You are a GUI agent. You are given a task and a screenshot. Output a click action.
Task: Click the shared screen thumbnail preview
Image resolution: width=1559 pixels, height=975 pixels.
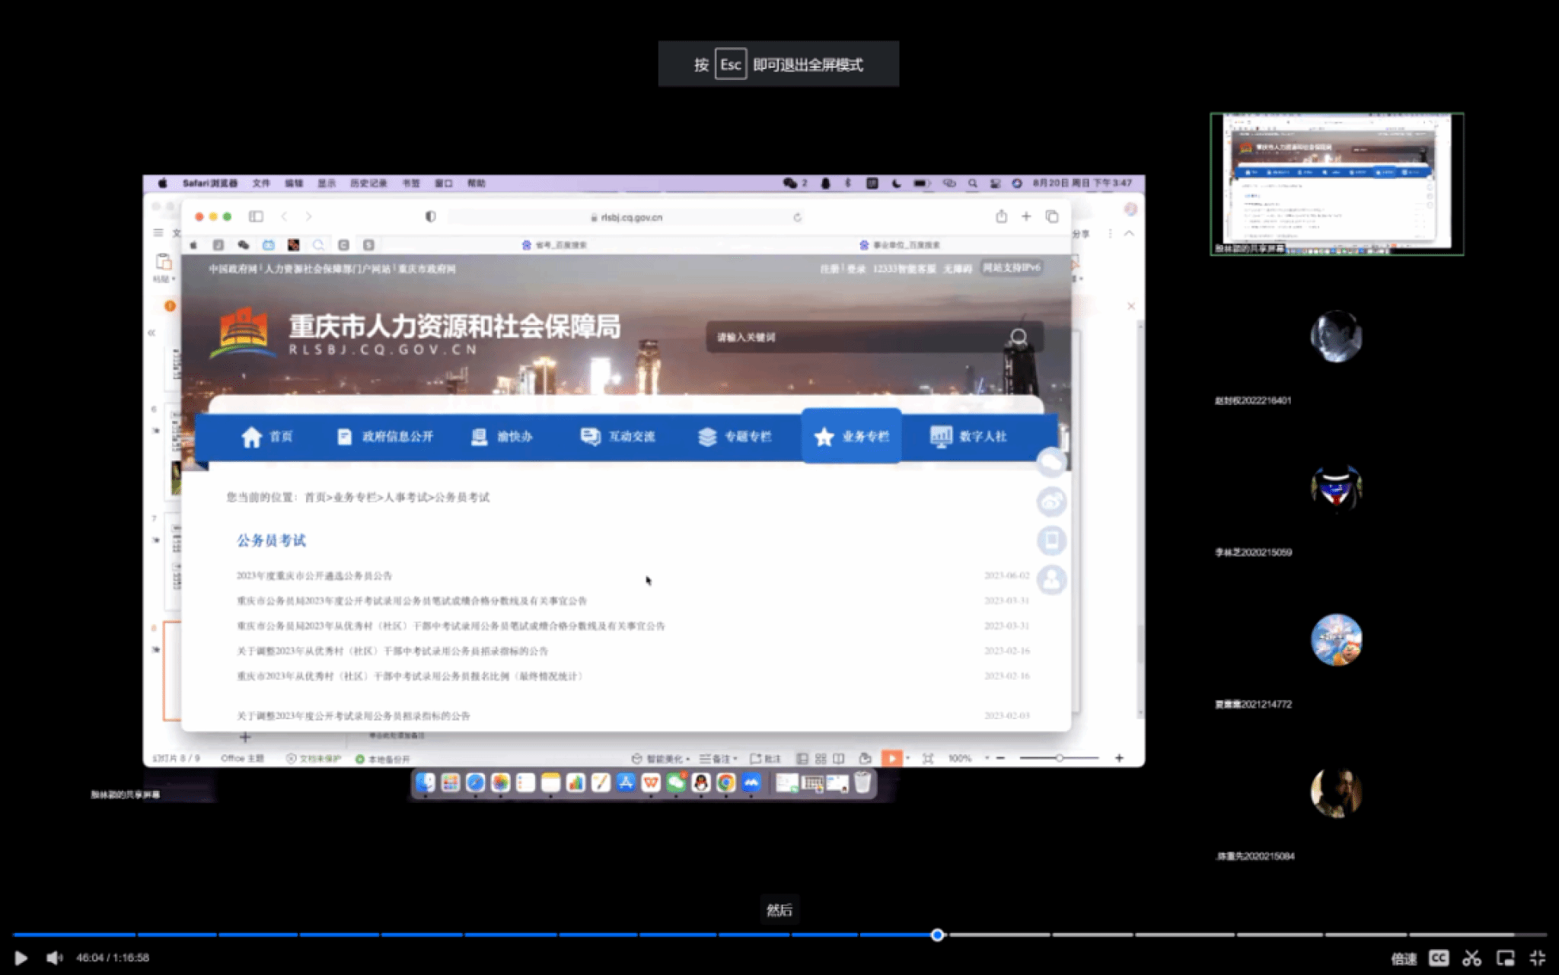pos(1336,183)
